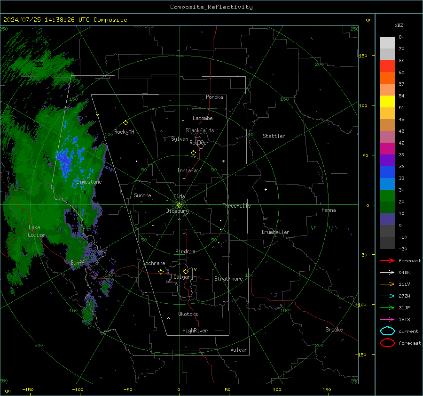Click the Stettler label

point(274,136)
